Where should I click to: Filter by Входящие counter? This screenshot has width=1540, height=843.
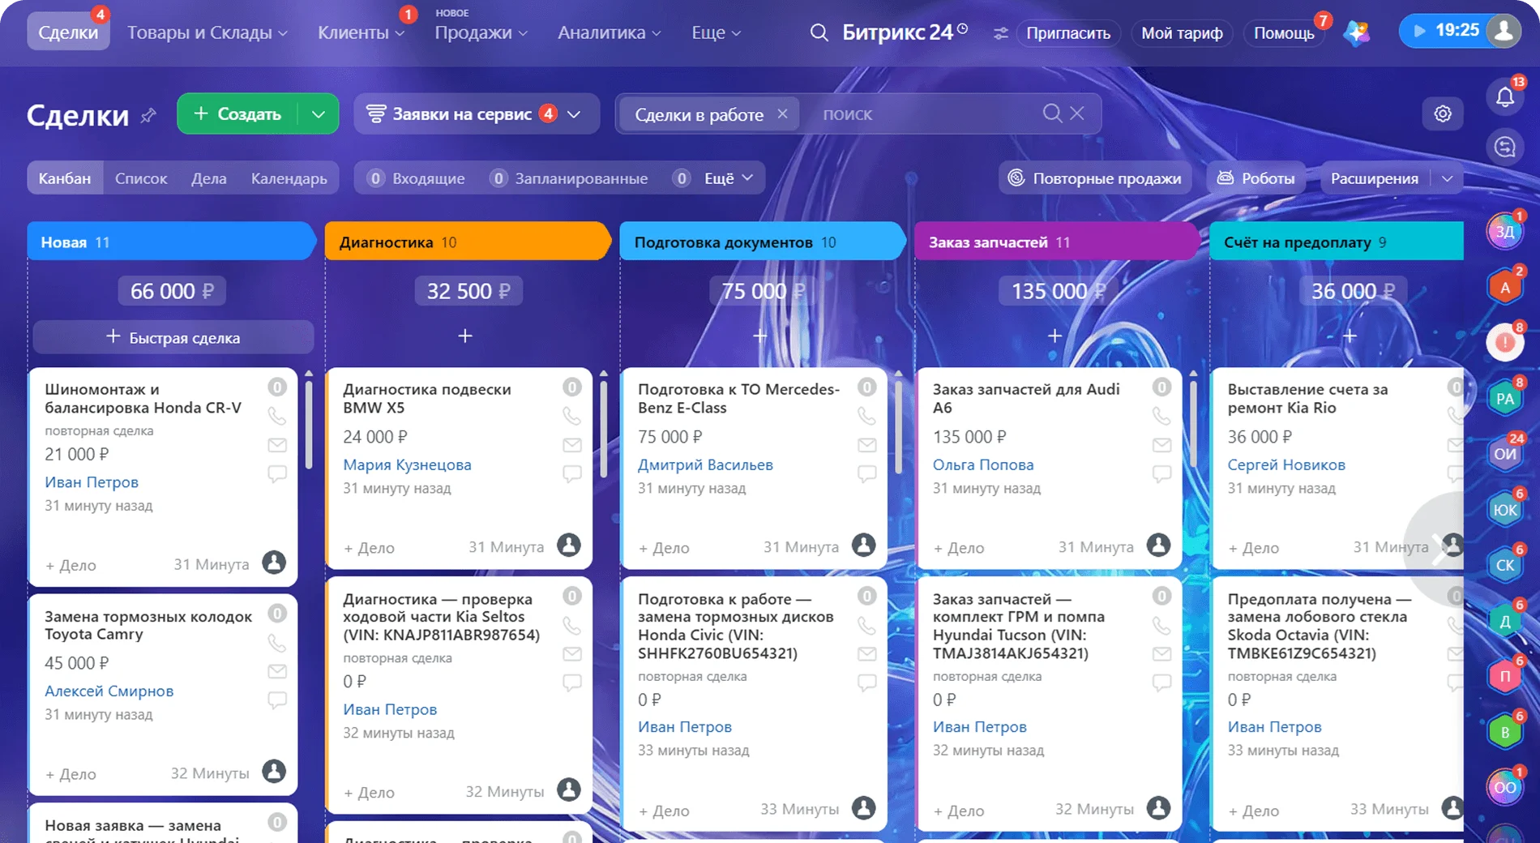[417, 178]
